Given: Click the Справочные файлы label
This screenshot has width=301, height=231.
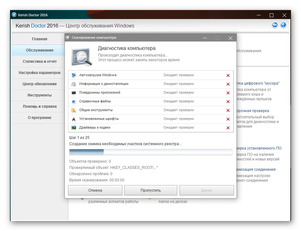Looking at the screenshot, I should [x=95, y=101].
